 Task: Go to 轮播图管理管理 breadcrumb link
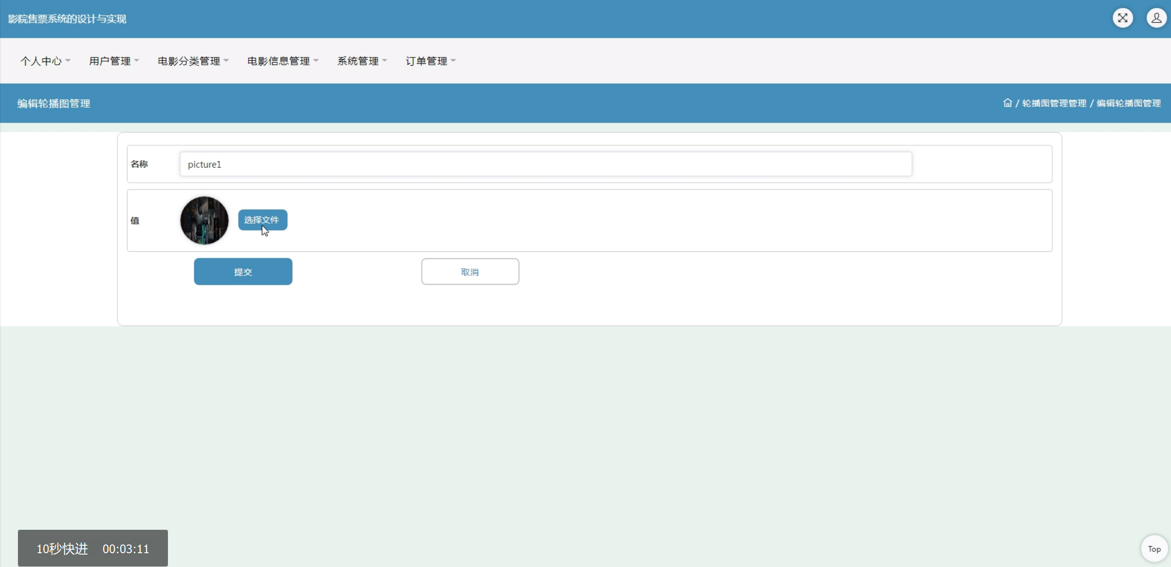coord(1054,103)
